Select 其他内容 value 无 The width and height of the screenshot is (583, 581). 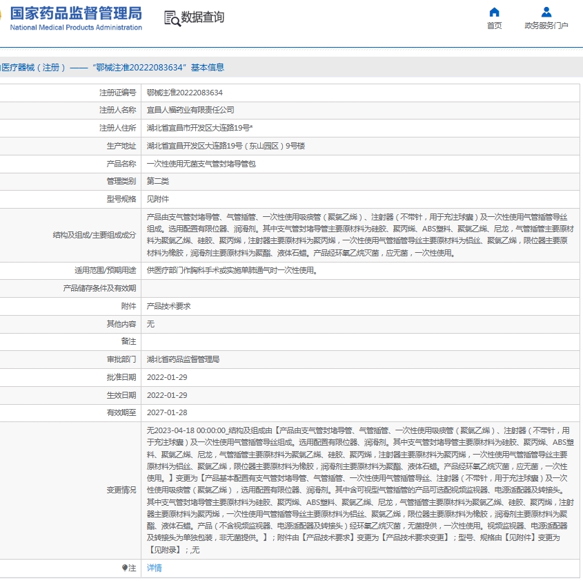click(150, 324)
